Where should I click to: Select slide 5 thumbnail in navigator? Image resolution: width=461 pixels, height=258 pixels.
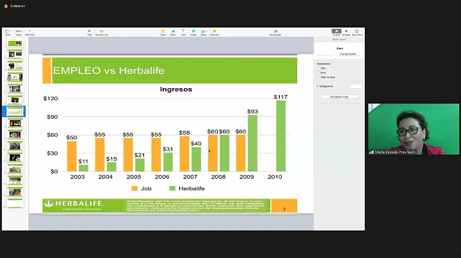[15, 89]
